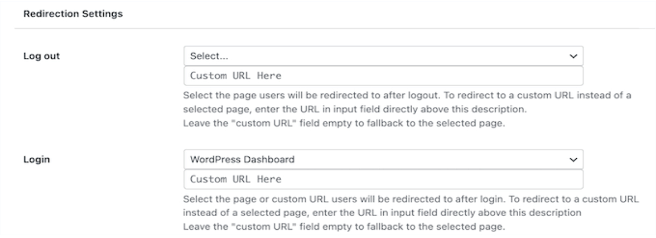This screenshot has height=238, width=656.
Task: Focus the Login Custom URL input field
Action: [383, 179]
